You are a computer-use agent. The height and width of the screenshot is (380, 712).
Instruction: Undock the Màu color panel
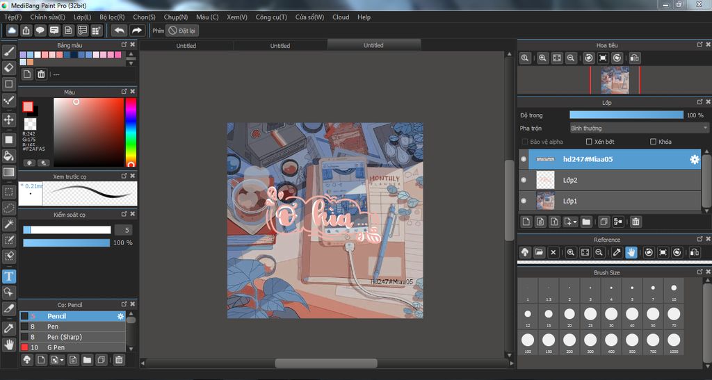124,92
